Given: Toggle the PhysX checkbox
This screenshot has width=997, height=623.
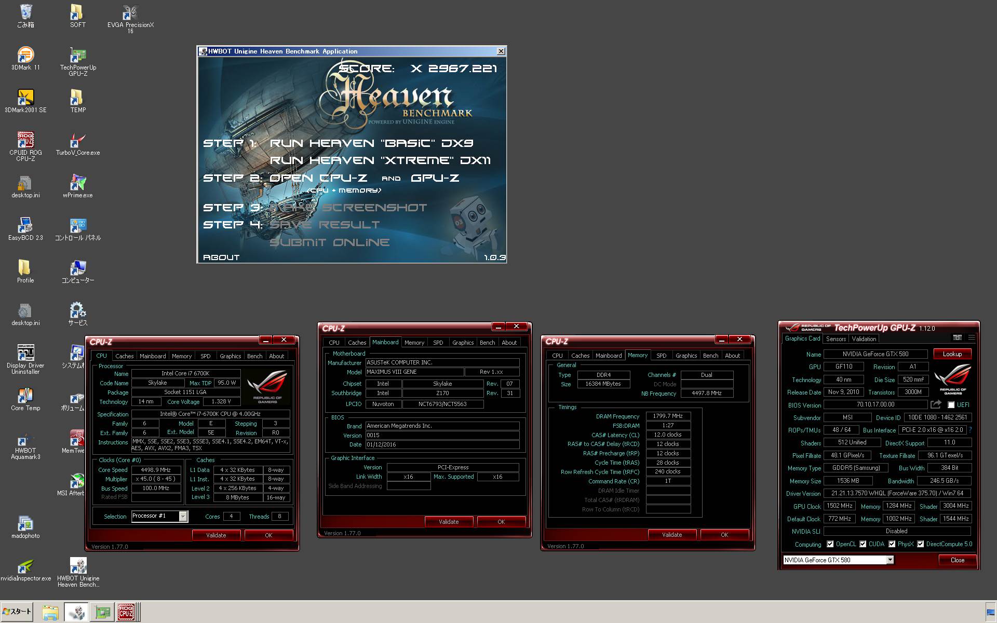Looking at the screenshot, I should 892,544.
